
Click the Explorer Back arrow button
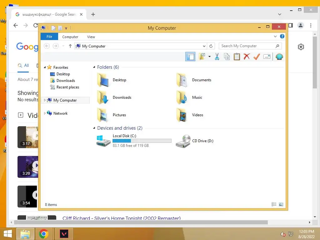(47, 46)
